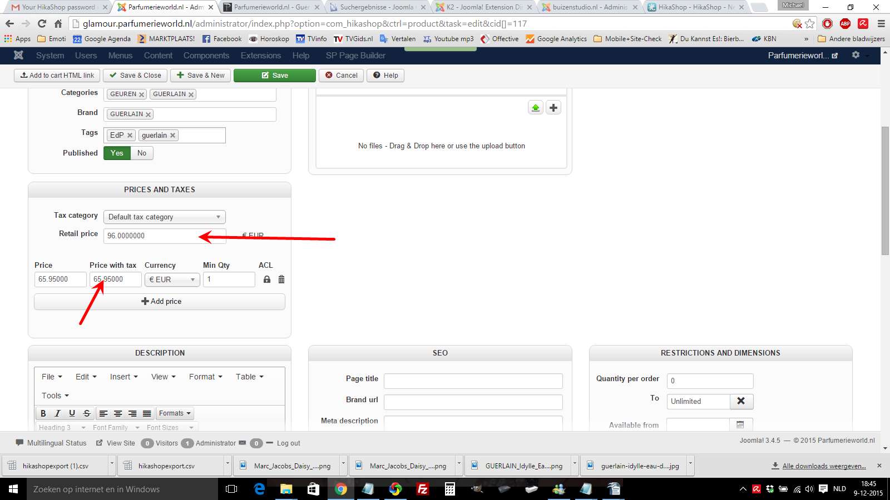Open FileZilla from the taskbar

click(x=423, y=489)
